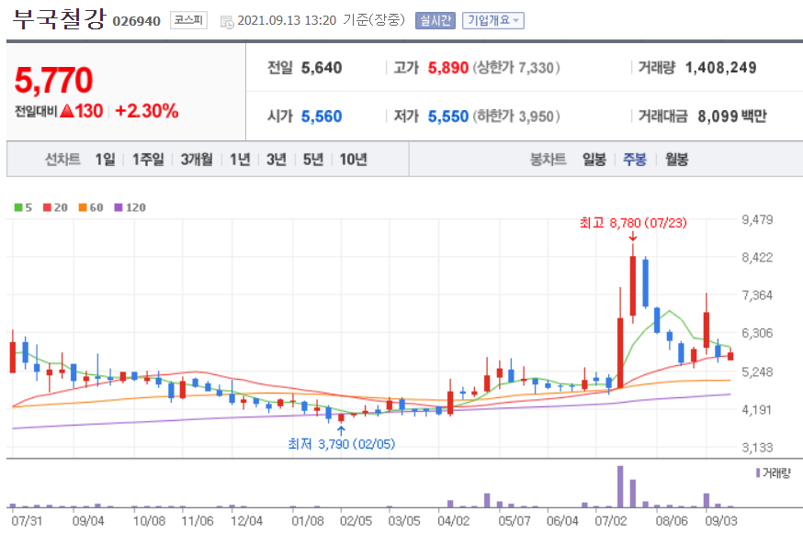
Task: Click the 상한가 7,330 text
Action: (x=516, y=68)
